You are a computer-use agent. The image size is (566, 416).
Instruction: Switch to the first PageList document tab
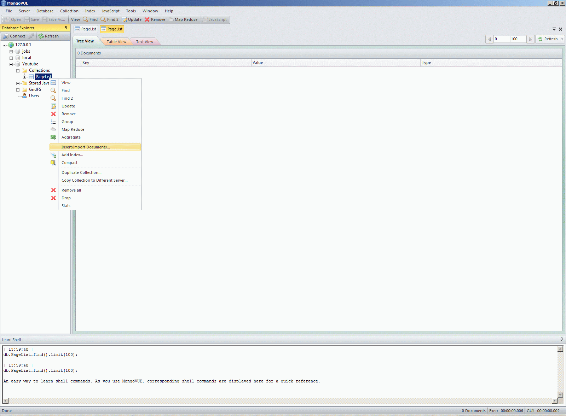click(86, 29)
